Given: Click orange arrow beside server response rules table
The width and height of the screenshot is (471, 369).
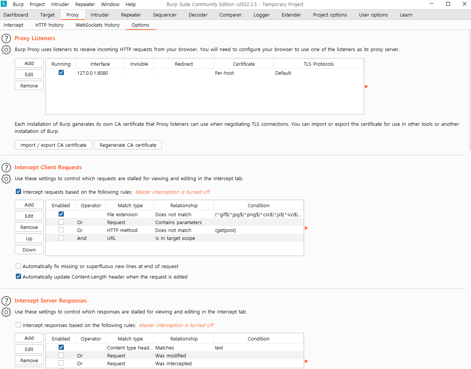Looking at the screenshot, I should pyautogui.click(x=306, y=361).
